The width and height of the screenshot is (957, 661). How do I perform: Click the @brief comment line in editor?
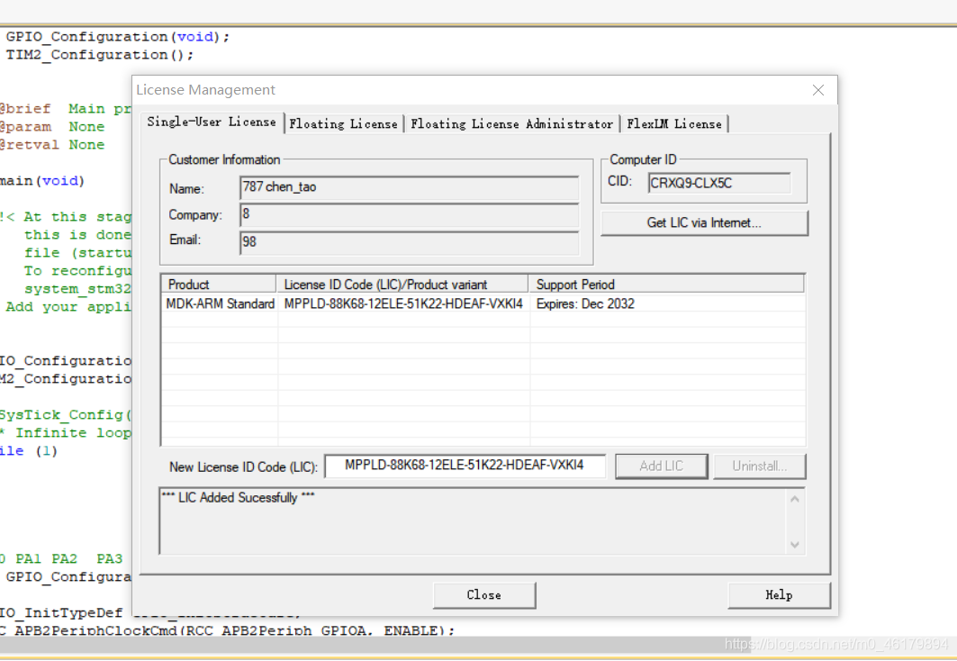pos(66,109)
